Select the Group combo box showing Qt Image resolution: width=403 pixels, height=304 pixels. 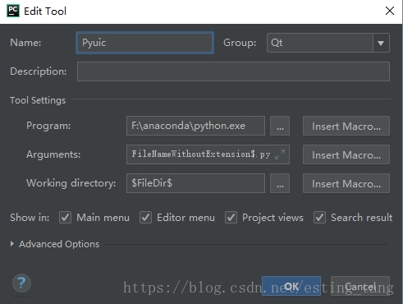tap(328, 43)
